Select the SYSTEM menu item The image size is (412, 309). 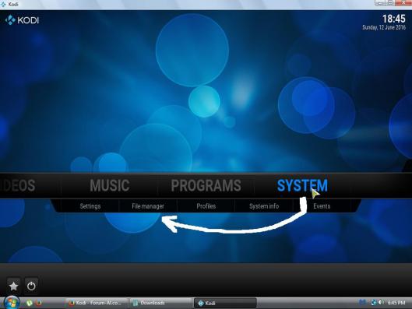click(x=302, y=185)
